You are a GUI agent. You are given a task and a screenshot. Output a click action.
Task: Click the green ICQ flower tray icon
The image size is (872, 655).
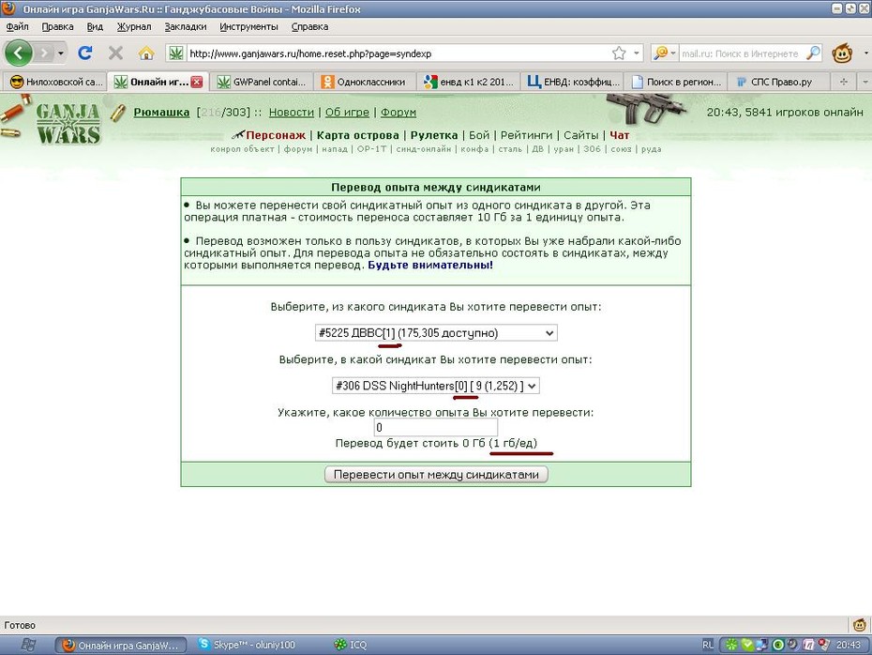(x=731, y=645)
